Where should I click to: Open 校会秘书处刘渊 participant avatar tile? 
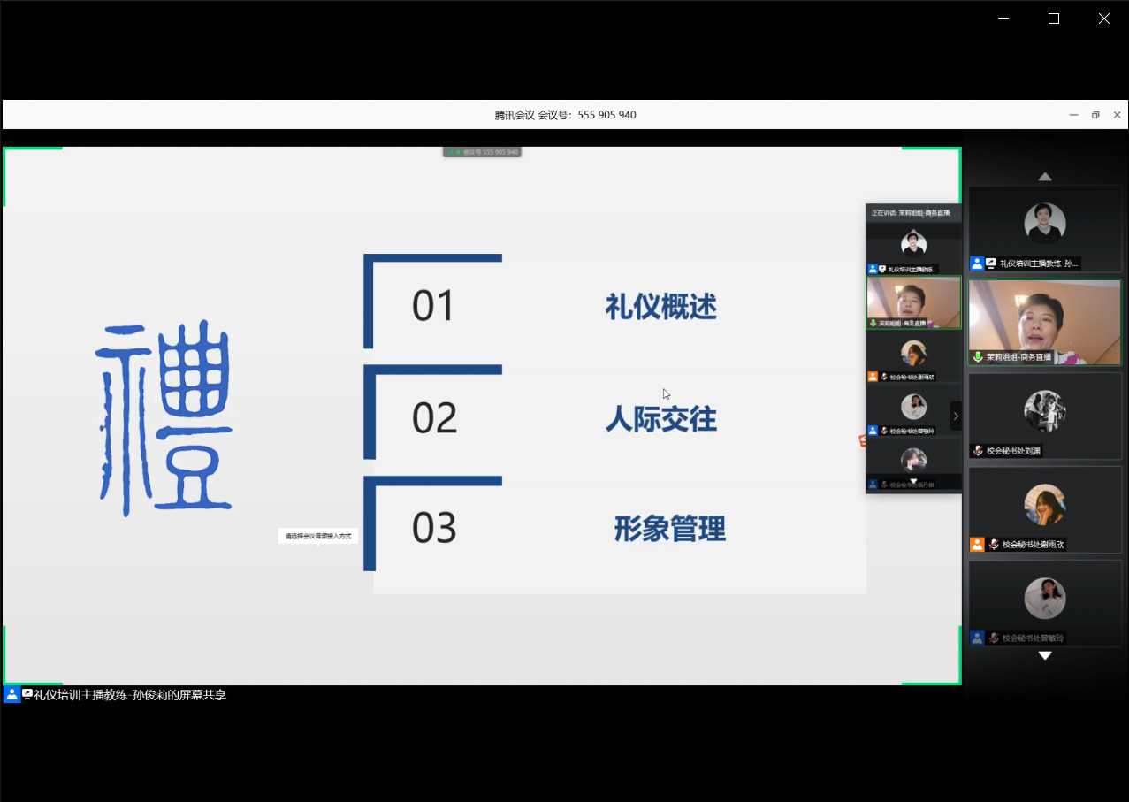tap(1045, 412)
